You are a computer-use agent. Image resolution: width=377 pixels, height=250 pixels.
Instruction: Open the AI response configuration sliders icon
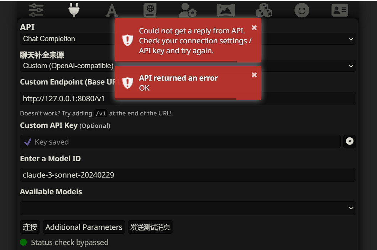pyautogui.click(x=36, y=10)
